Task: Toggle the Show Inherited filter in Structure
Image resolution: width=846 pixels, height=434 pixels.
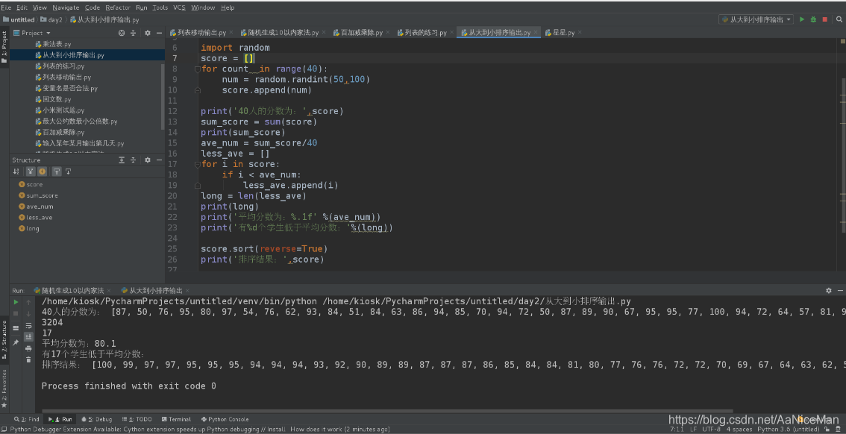Action: click(30, 172)
